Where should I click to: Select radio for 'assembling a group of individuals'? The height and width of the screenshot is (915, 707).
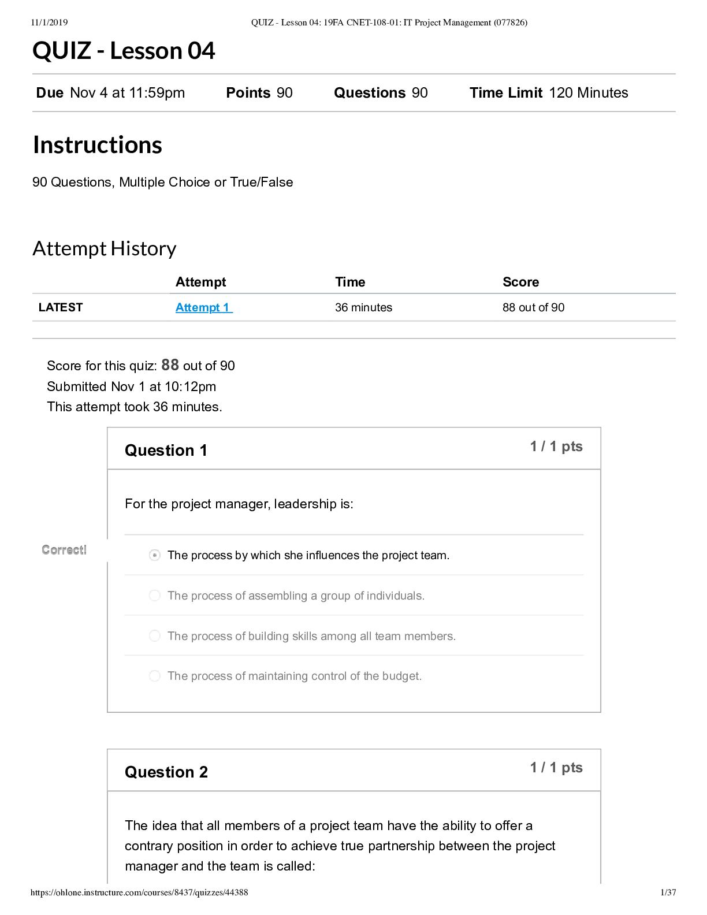tap(155, 596)
